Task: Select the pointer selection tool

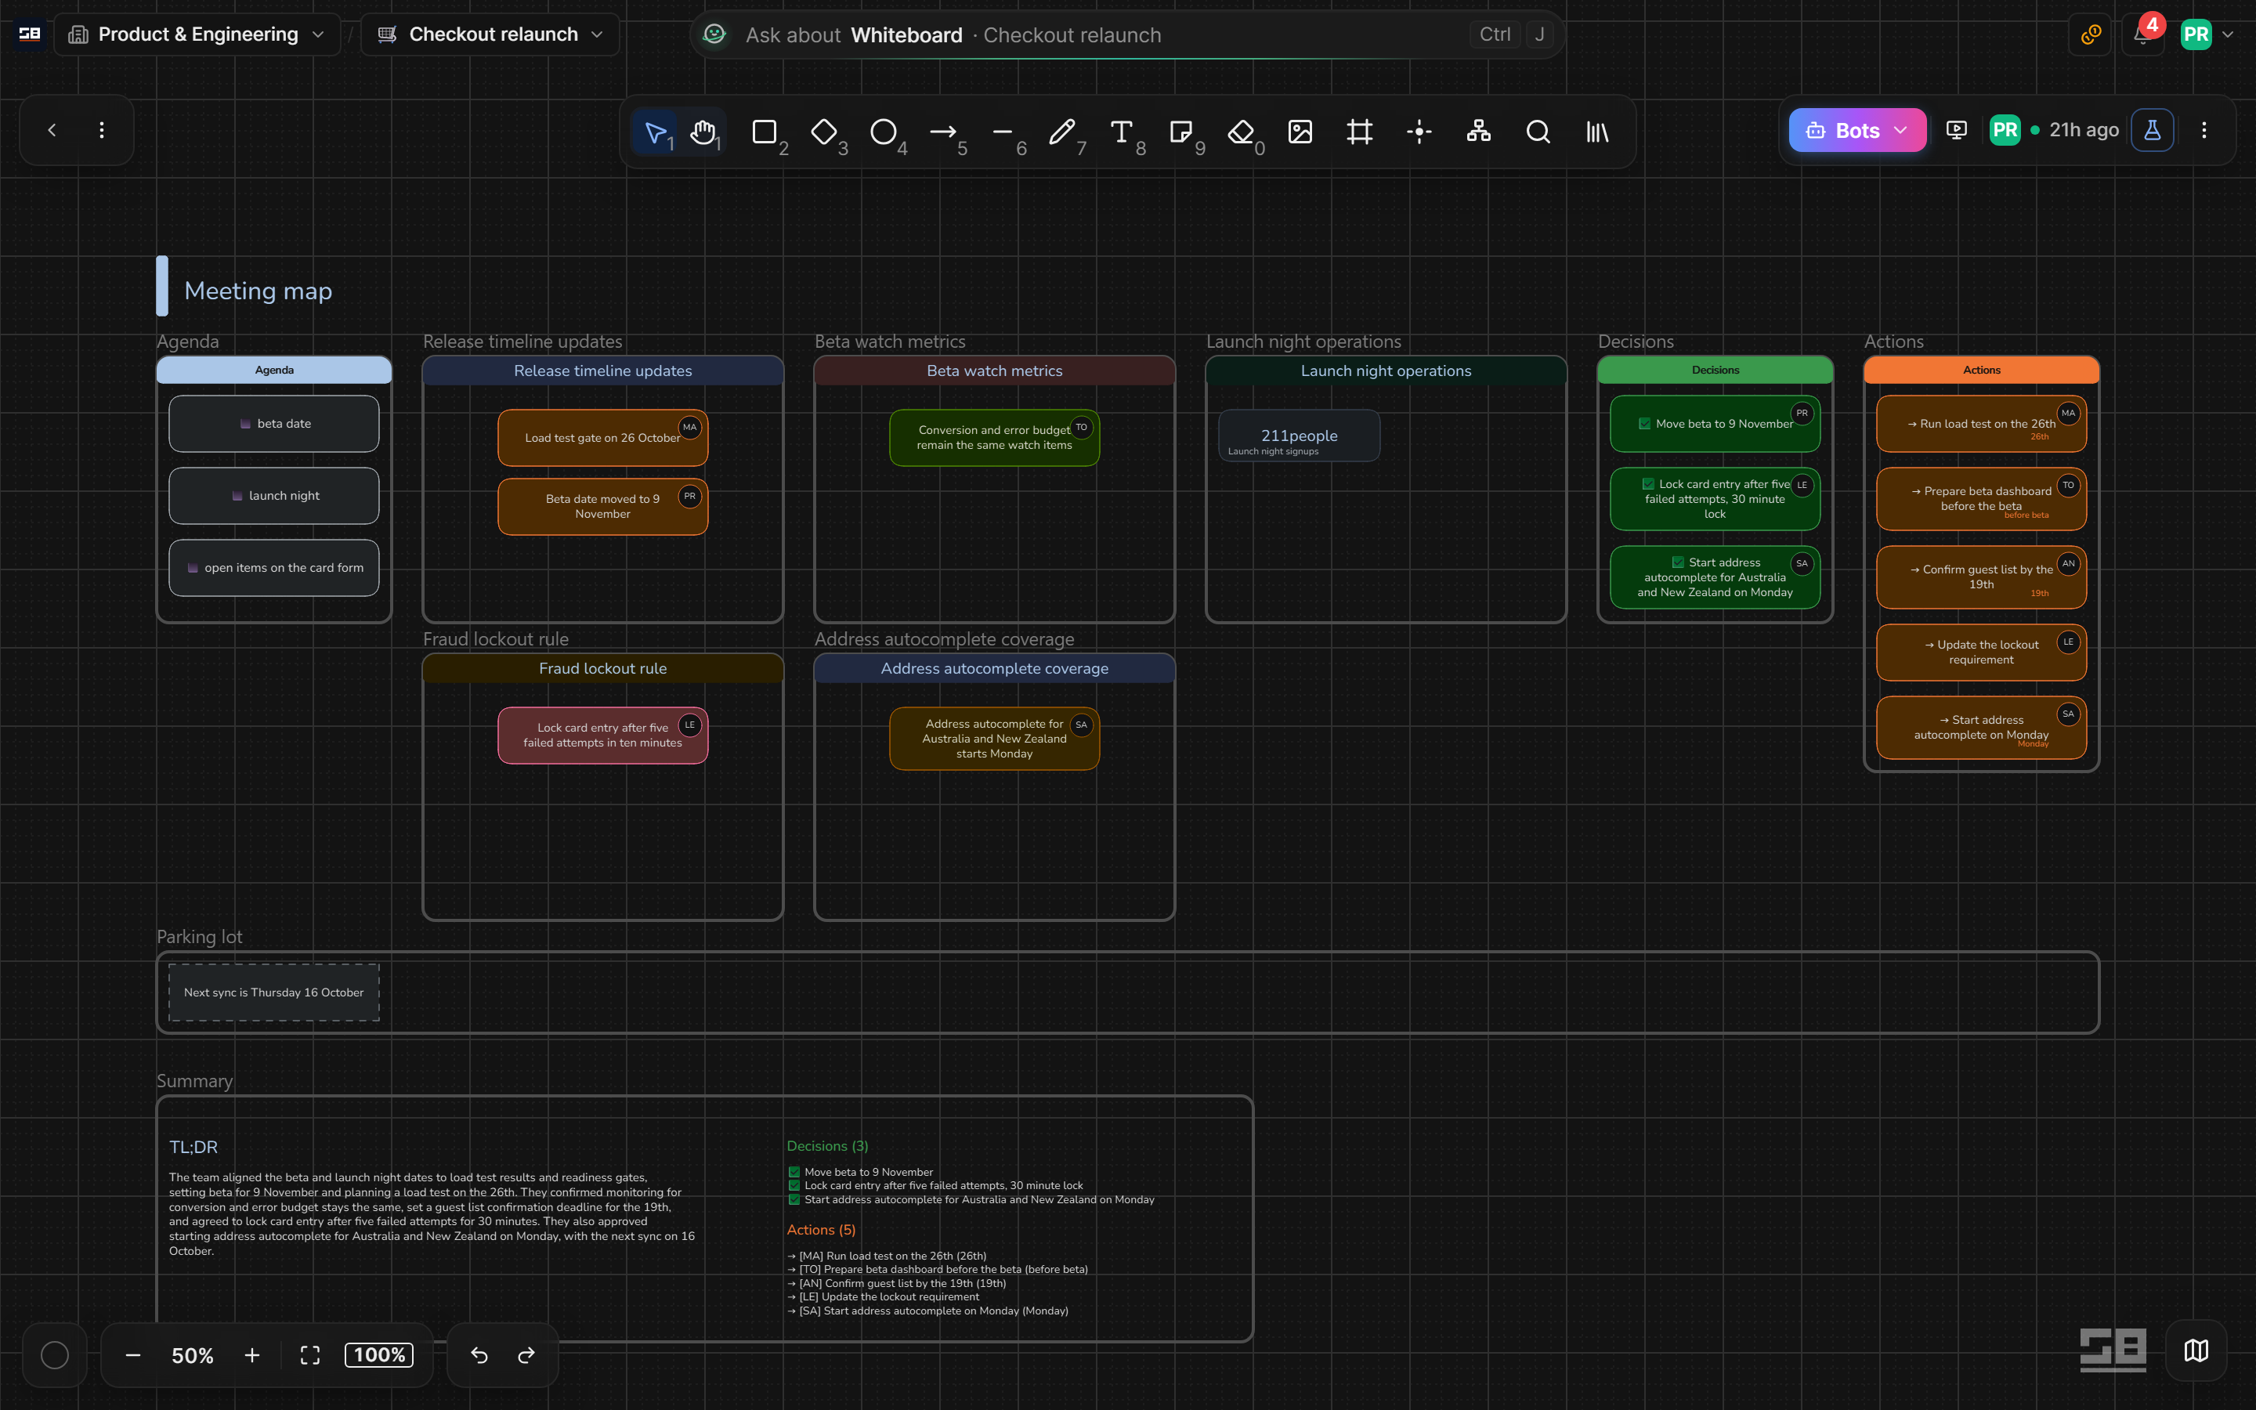Action: pos(656,132)
